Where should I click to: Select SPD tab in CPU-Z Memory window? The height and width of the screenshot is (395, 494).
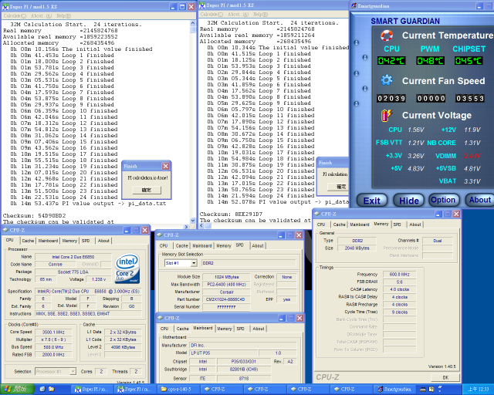pyautogui.click(x=397, y=225)
